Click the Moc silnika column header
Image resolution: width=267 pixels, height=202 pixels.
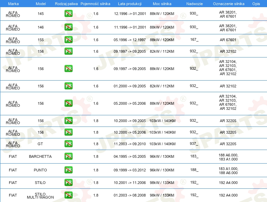[x=162, y=3]
